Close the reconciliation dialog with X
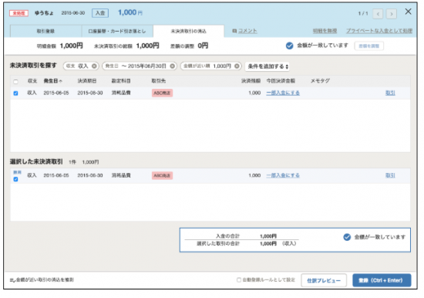Viewport: 424px width, 298px height. coord(408,12)
